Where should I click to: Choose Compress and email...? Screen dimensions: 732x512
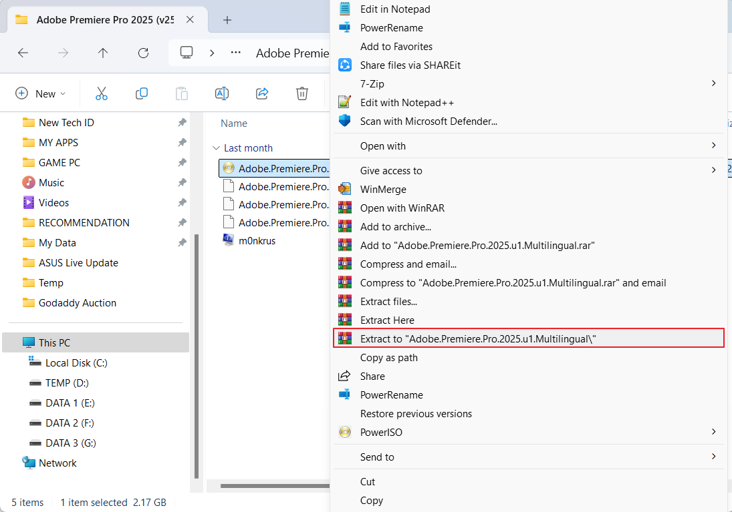529,264
